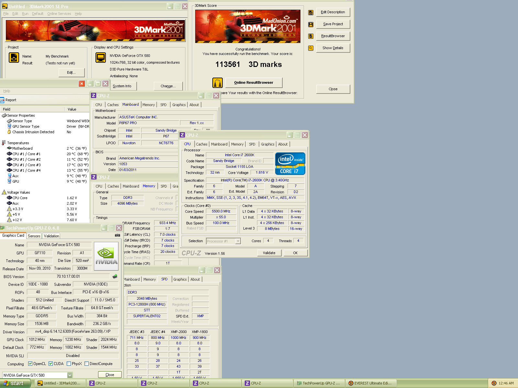Switch to the Memory tab in CPU-Z Memory window
This screenshot has width=518, height=388.
click(x=149, y=186)
